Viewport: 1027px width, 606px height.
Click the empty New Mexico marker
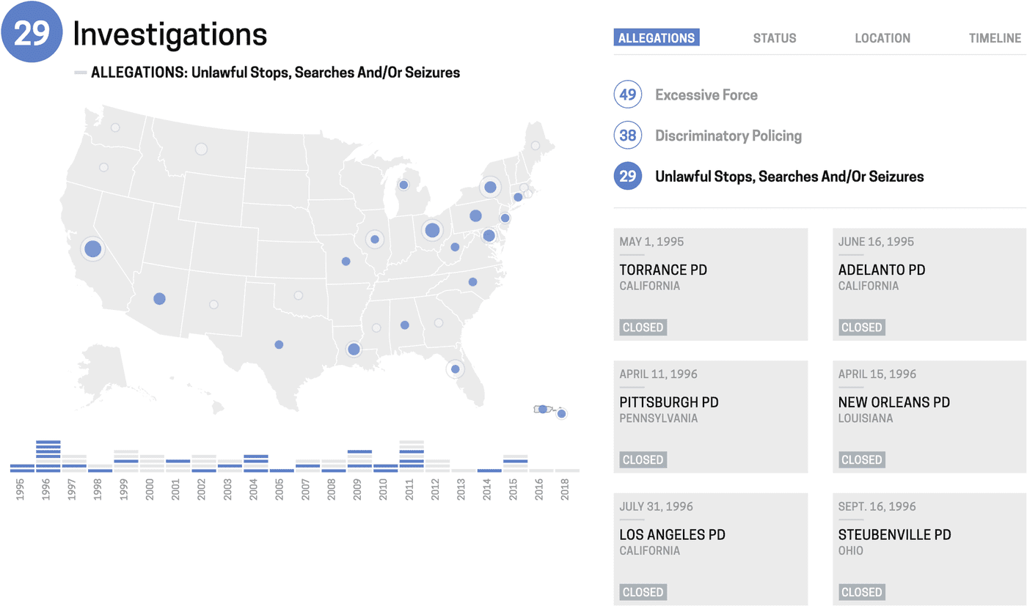(x=213, y=304)
